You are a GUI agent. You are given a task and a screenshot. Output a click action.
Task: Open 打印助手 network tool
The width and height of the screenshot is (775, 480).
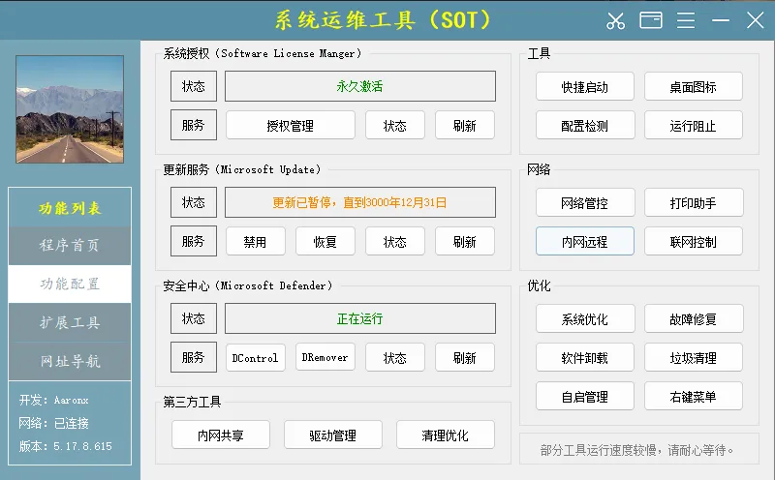pos(693,203)
